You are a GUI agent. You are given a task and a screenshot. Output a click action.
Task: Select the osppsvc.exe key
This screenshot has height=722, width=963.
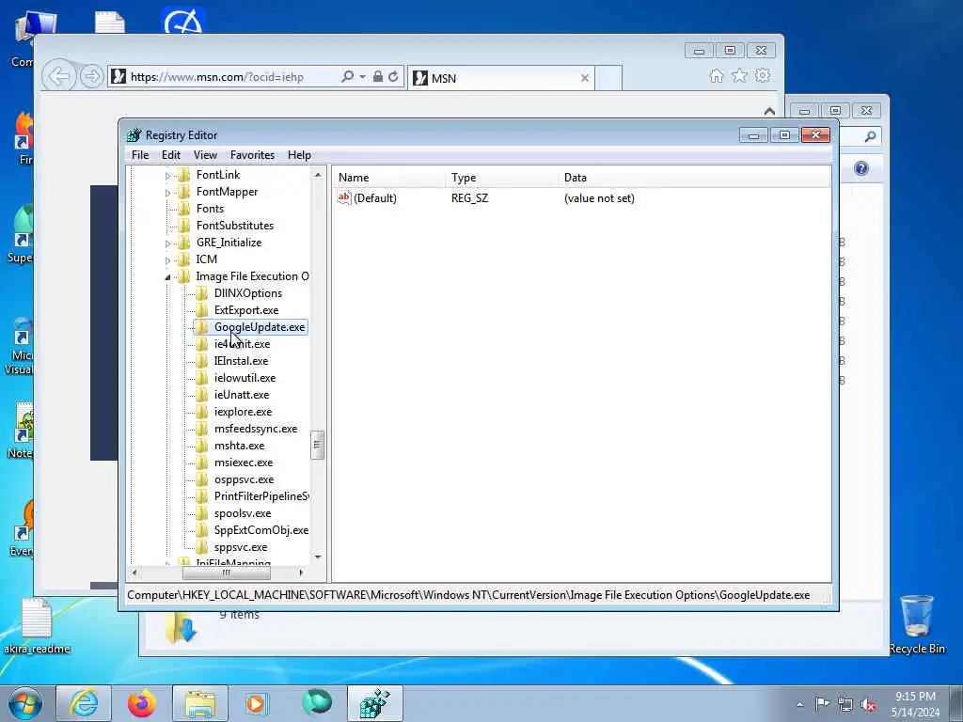coord(244,479)
